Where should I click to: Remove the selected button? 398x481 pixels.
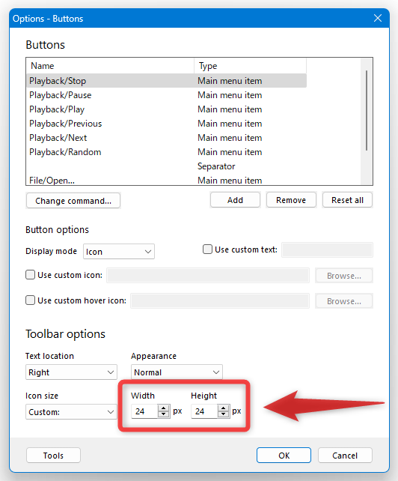291,200
